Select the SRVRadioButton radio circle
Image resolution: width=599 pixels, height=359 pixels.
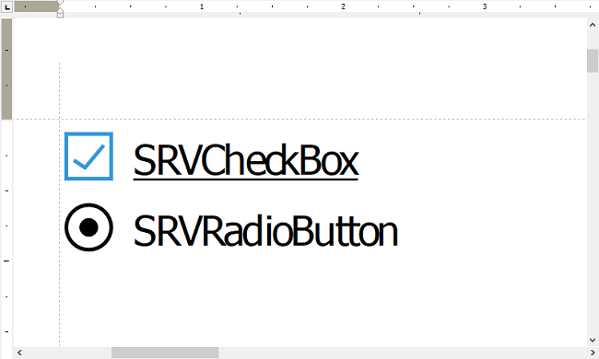point(88,227)
